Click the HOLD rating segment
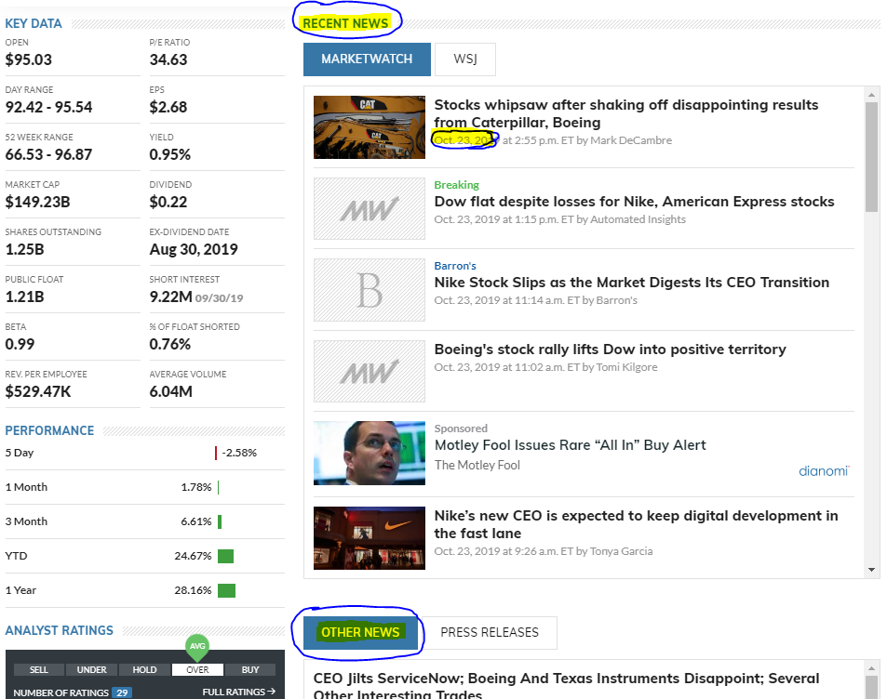The image size is (887, 699). pyautogui.click(x=144, y=669)
